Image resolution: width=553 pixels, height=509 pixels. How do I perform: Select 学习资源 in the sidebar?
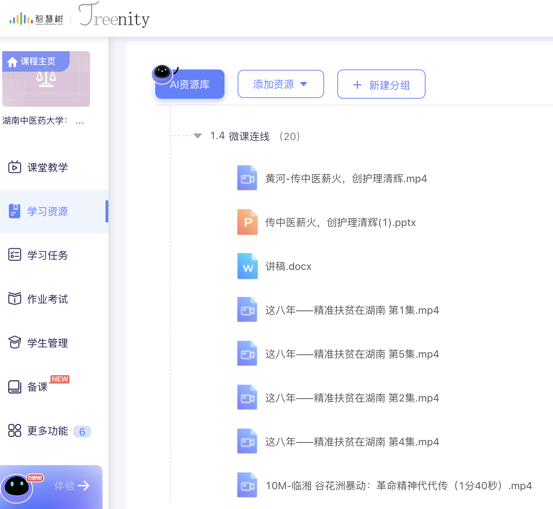pyautogui.click(x=48, y=211)
